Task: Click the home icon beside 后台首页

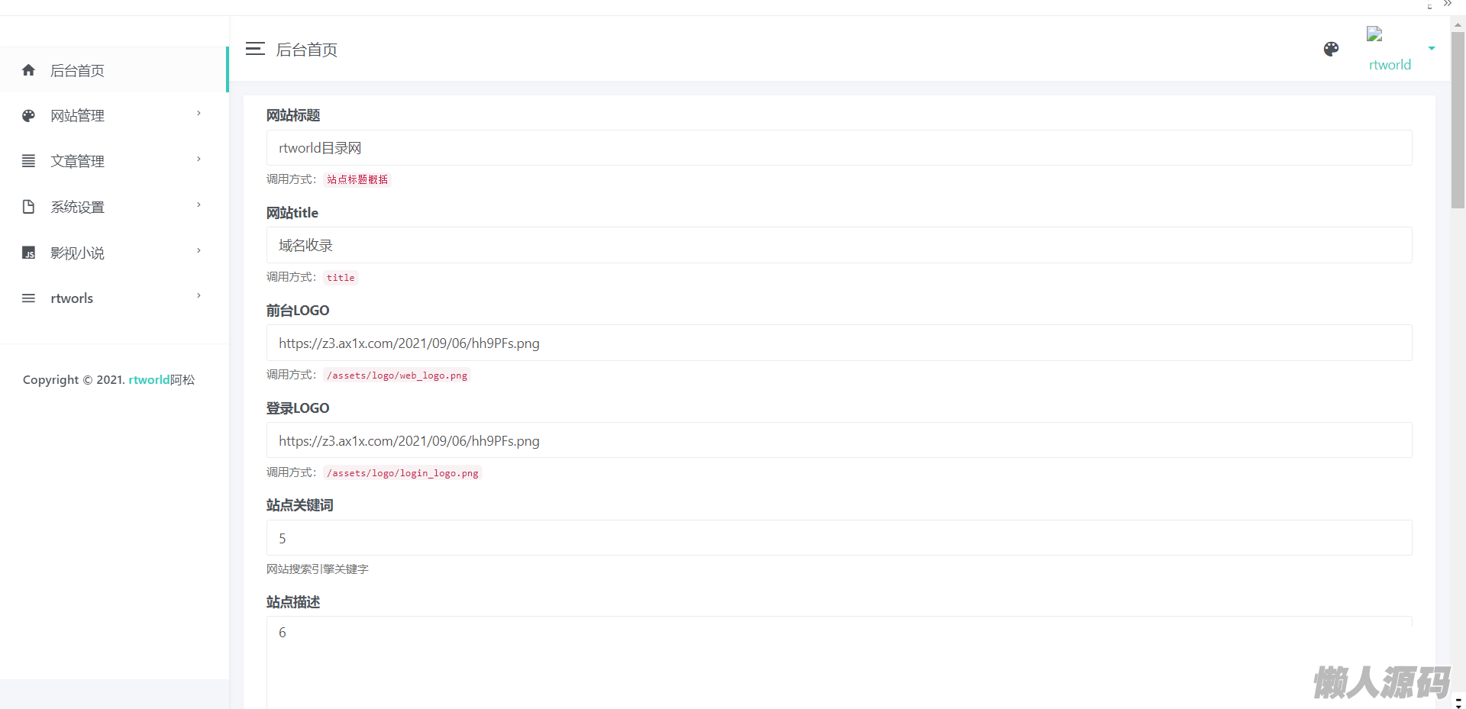Action: coord(29,70)
